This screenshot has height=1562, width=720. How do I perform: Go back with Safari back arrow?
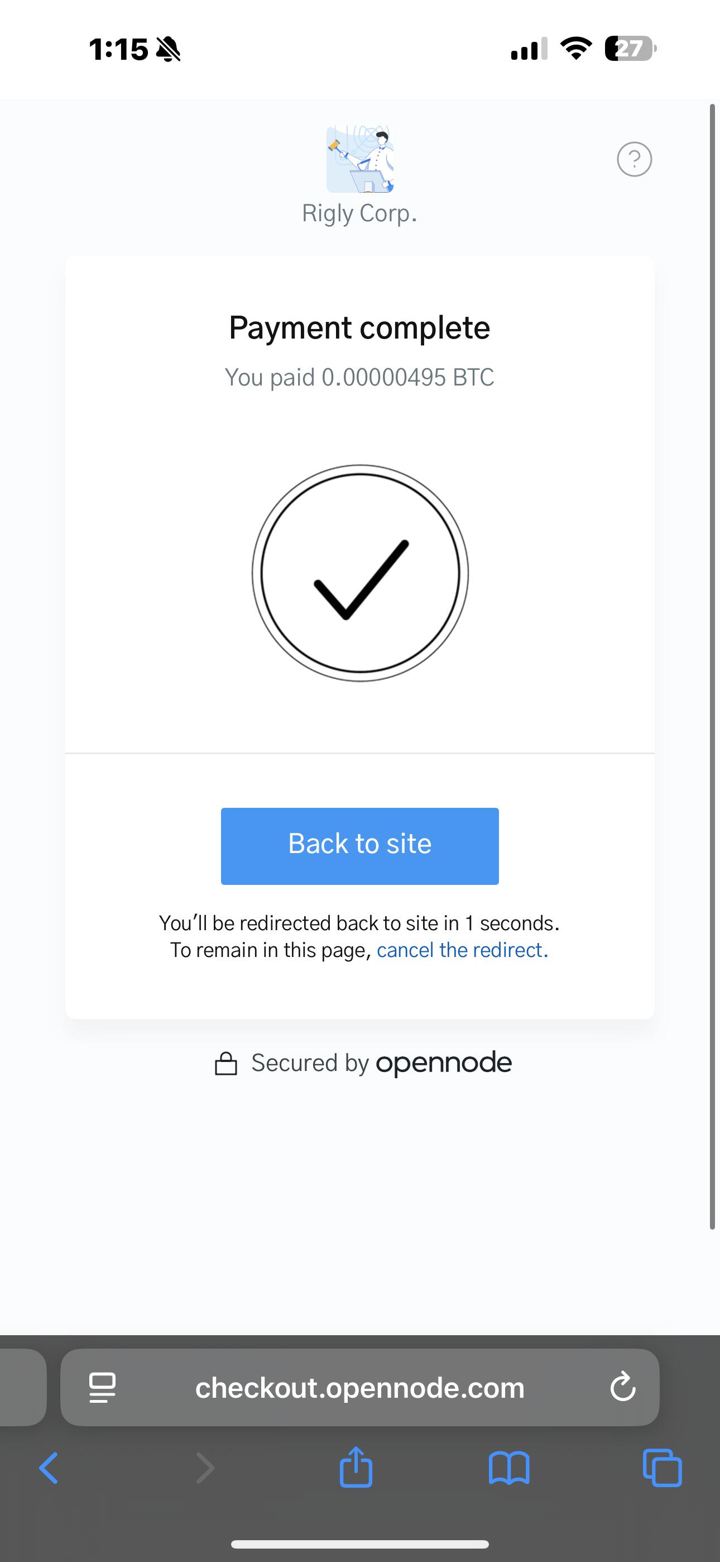tap(49, 1468)
